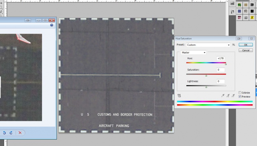Image resolution: width=257 pixels, height=146 pixels.
Task: Click the lower output color spectrum bar
Action: pyautogui.click(x=215, y=105)
